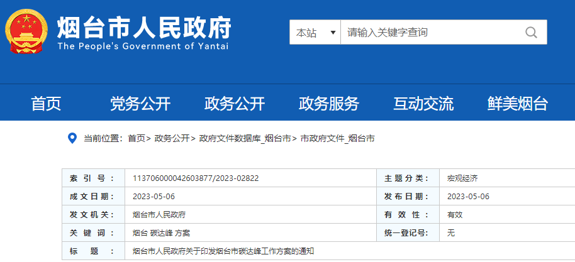The image size is (575, 262).
Task: Click the 烟台市人民政府 site title
Action: coord(144,27)
